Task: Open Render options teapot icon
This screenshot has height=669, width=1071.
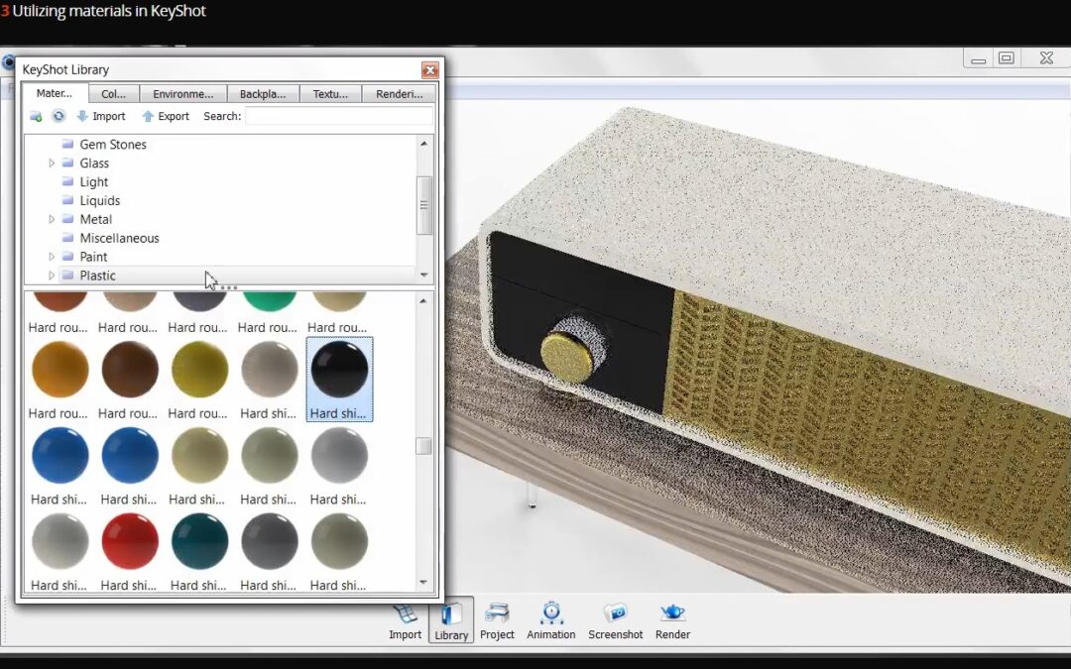Action: click(x=672, y=620)
